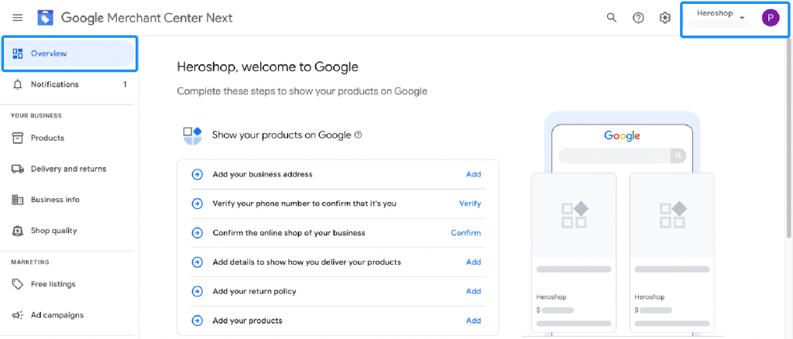Image resolution: width=793 pixels, height=339 pixels.
Task: Open help via the question mark icon
Action: click(x=638, y=18)
